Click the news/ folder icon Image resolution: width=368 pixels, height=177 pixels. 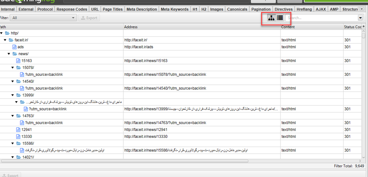tap(15, 54)
